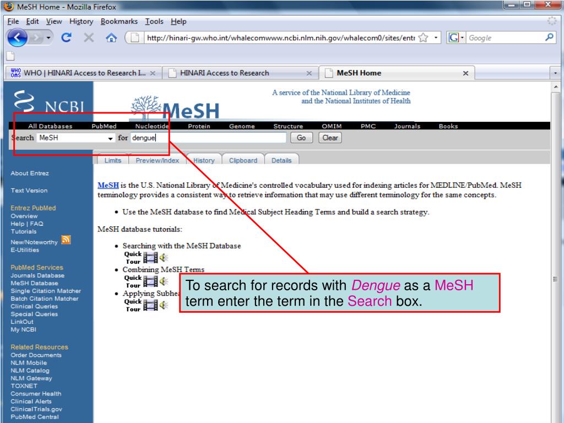Click the page vertical scrollbar up arrow
This screenshot has height=423, width=564.
[555, 86]
